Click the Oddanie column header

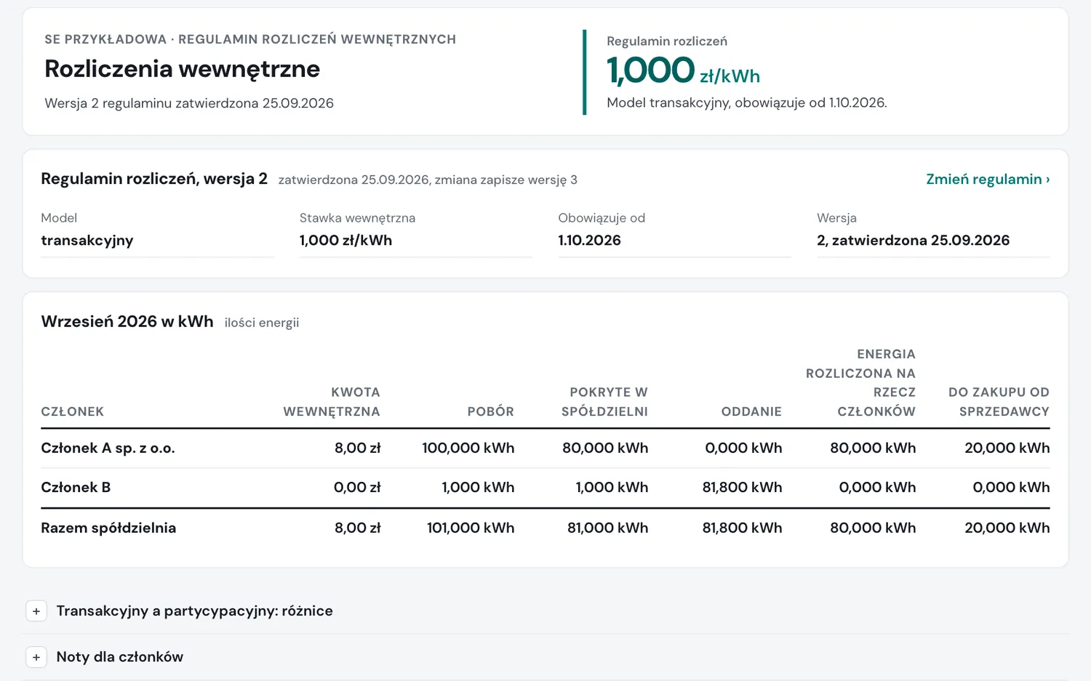coord(751,411)
